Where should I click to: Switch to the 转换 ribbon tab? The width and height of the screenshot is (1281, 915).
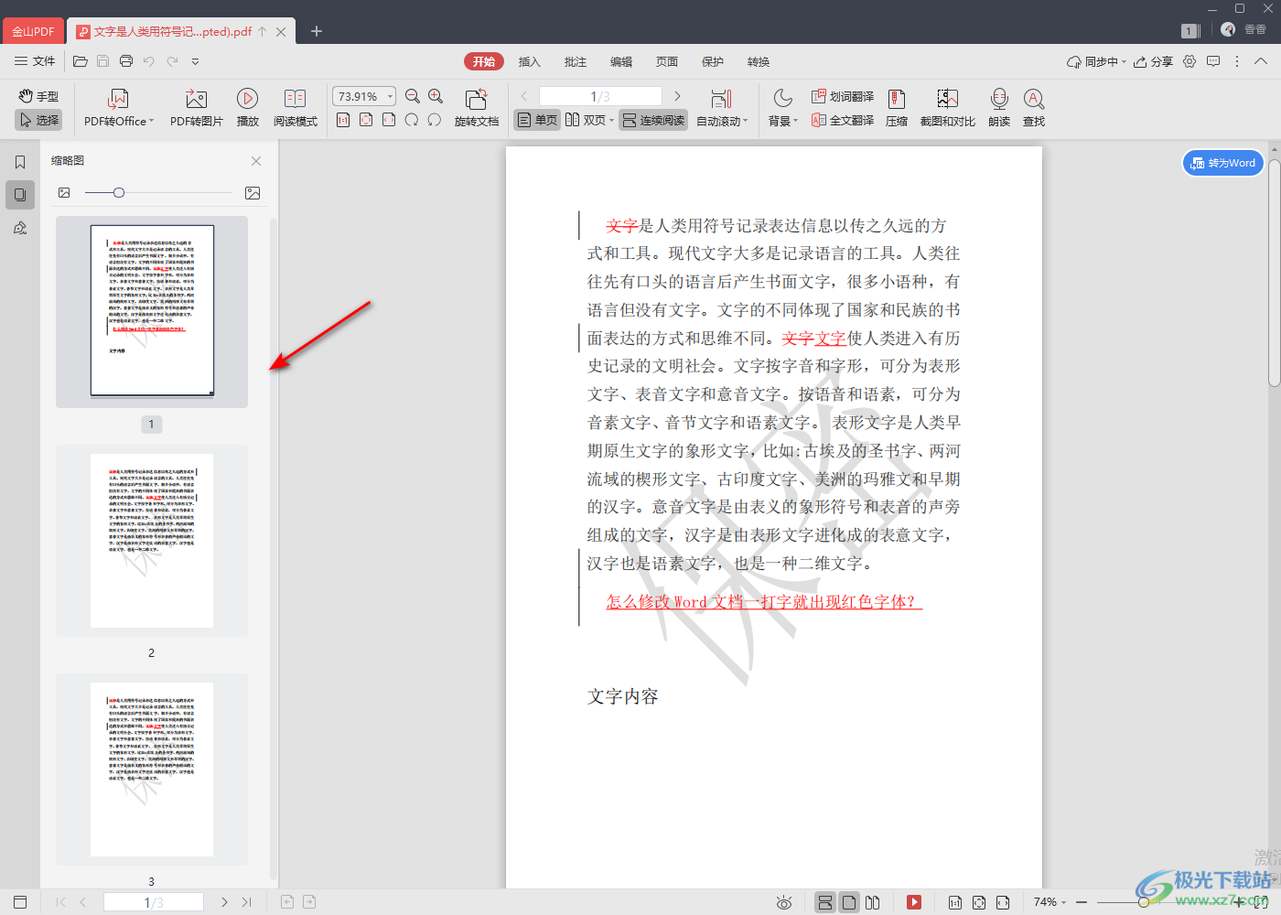tap(759, 61)
